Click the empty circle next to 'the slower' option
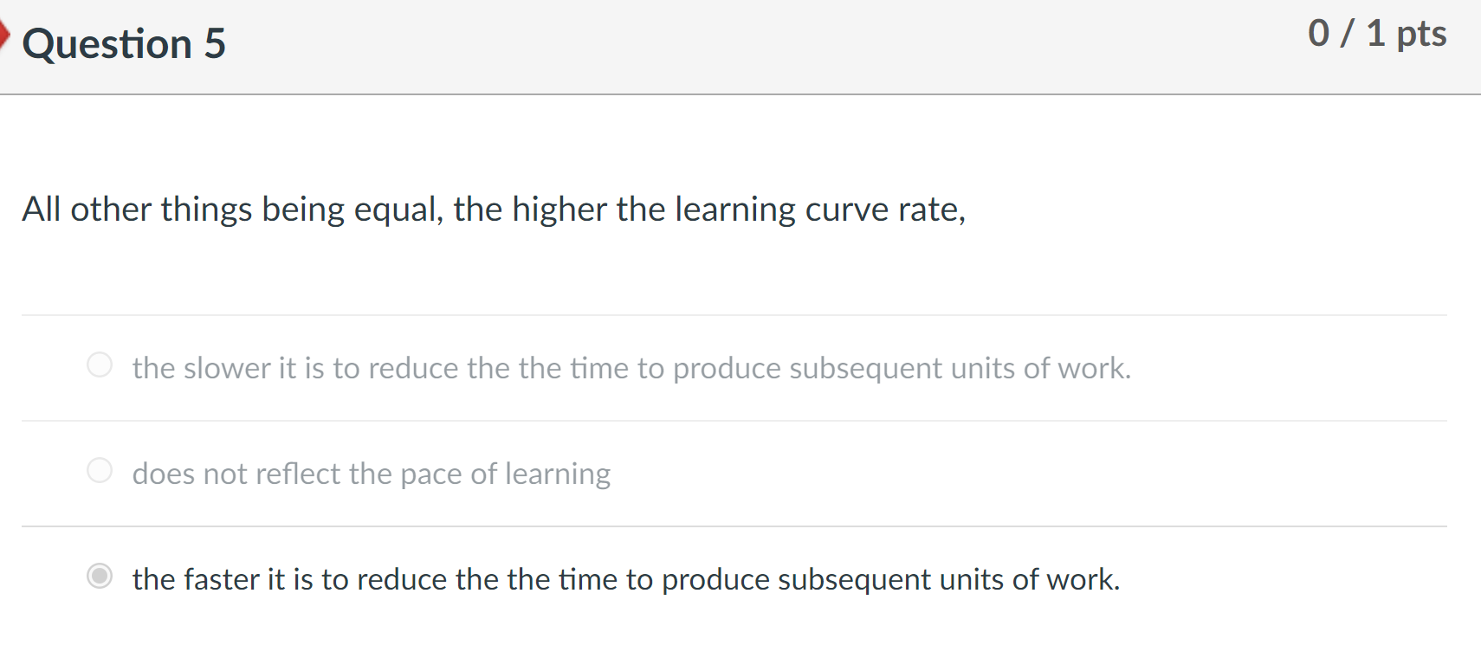The height and width of the screenshot is (645, 1481). click(99, 365)
